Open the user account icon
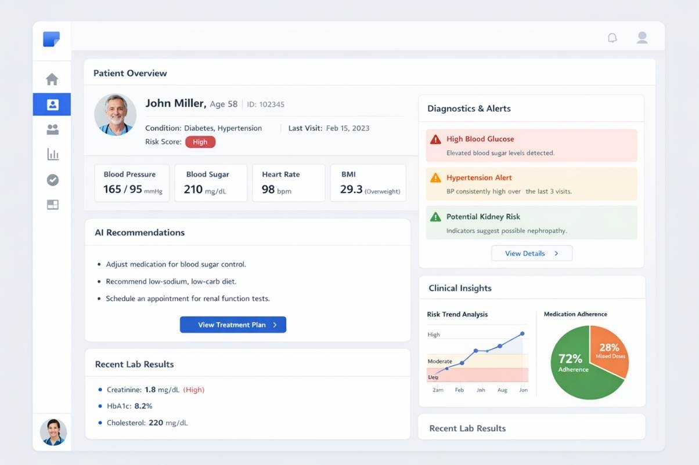 pyautogui.click(x=642, y=38)
